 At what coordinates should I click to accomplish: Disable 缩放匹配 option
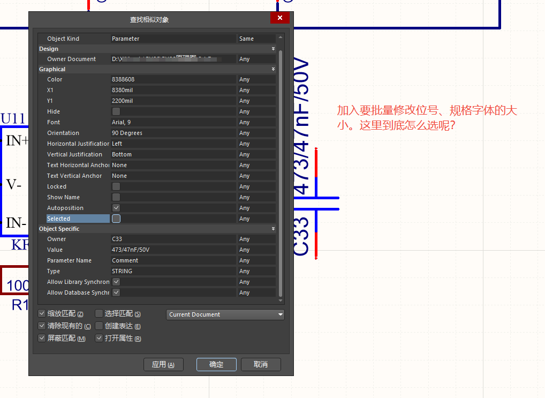(42, 313)
